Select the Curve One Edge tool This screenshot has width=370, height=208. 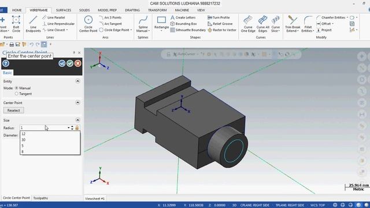pyautogui.click(x=248, y=24)
